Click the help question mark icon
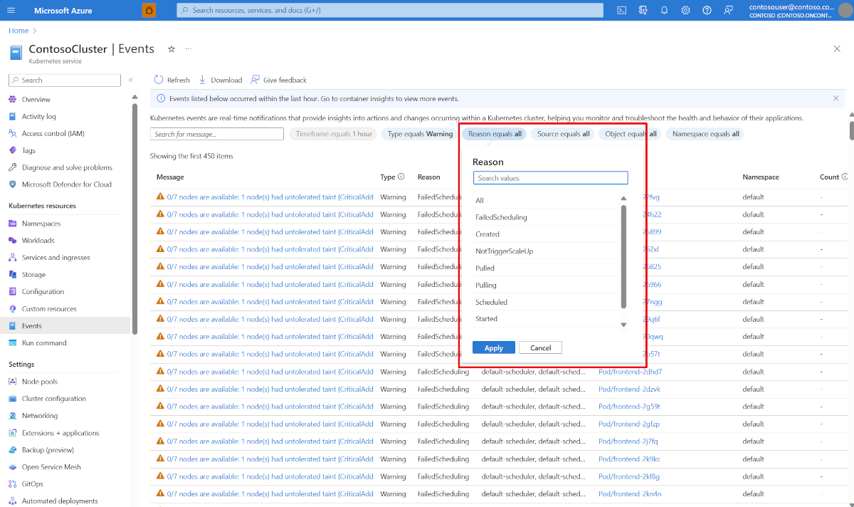Image resolution: width=854 pixels, height=507 pixels. [x=707, y=10]
